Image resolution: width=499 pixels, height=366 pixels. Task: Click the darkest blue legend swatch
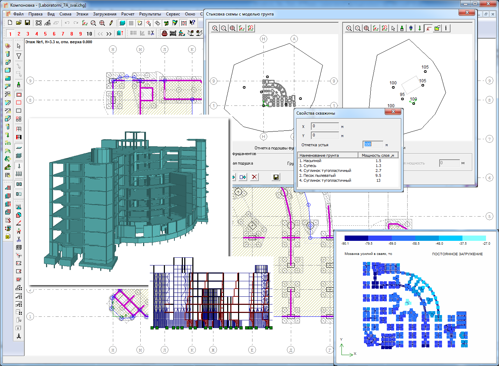click(x=356, y=238)
